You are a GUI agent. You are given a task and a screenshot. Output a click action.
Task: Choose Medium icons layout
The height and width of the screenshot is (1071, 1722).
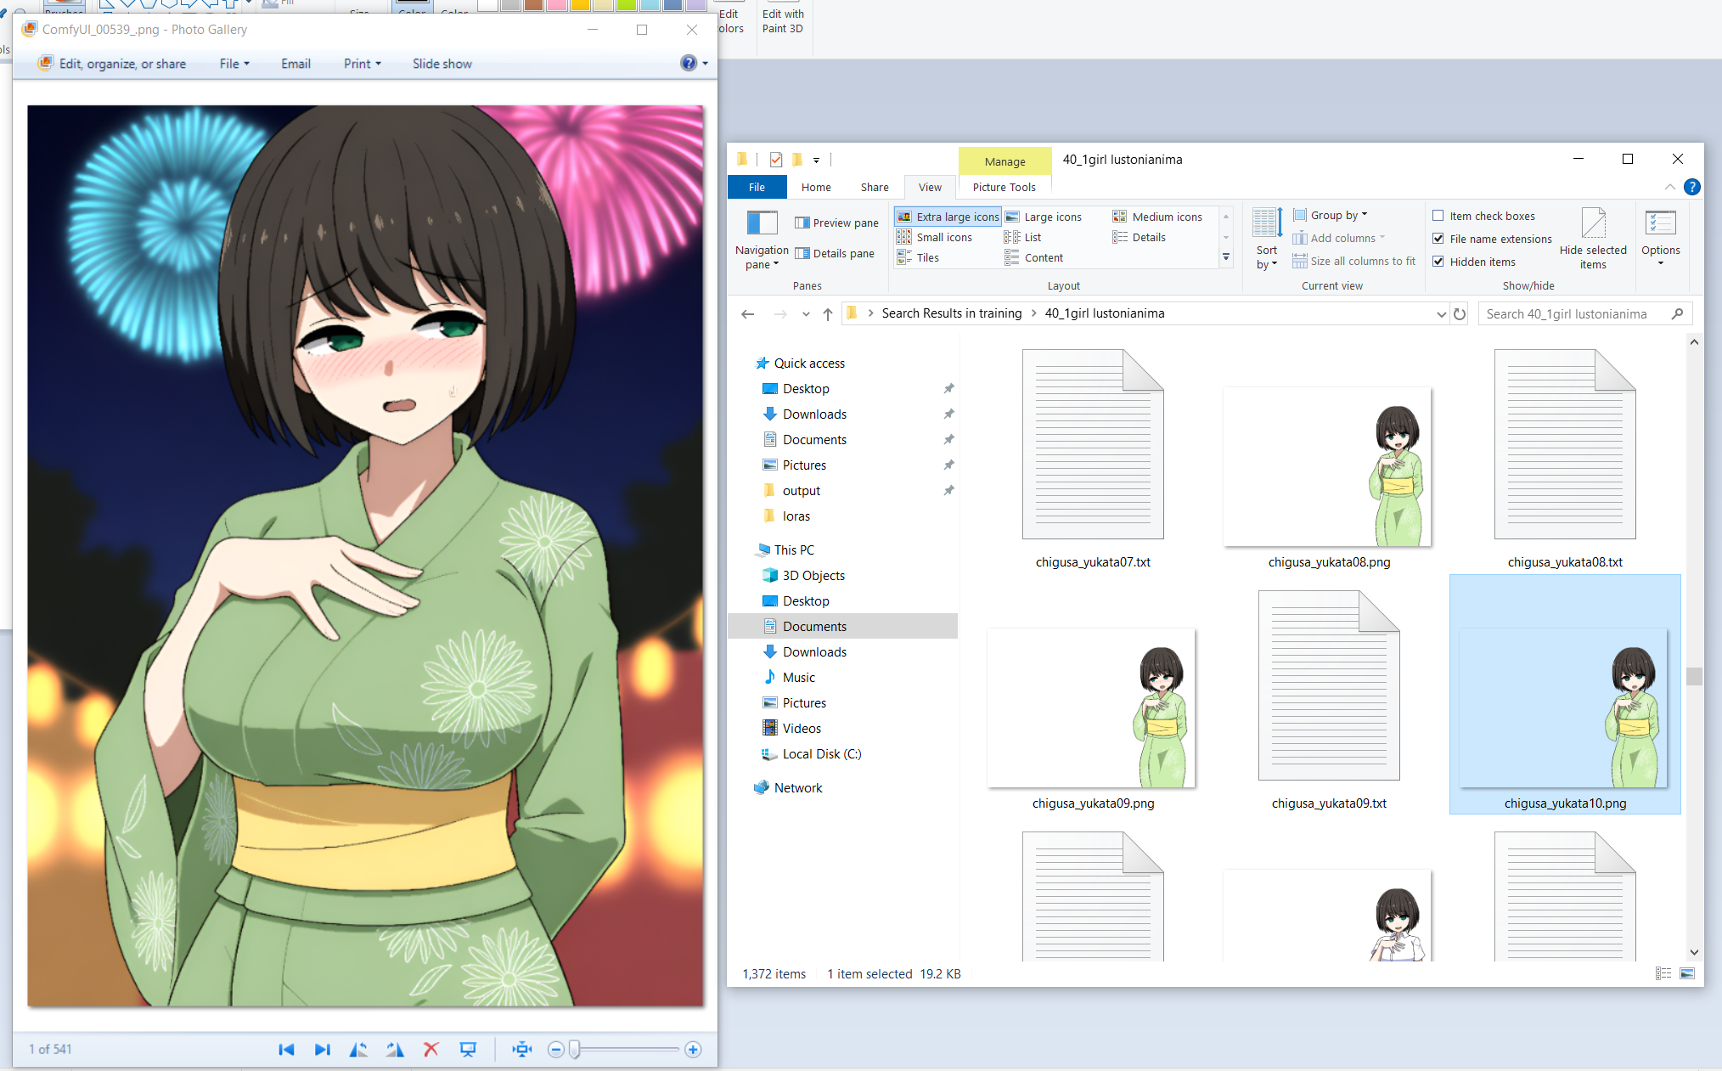coord(1157,217)
